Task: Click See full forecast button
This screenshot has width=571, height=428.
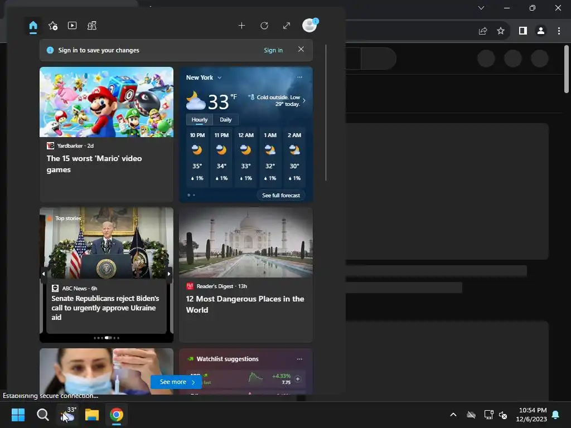Action: pos(281,196)
